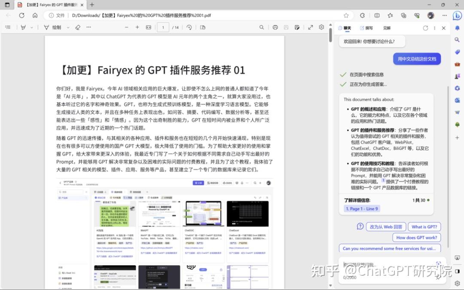The image size is (464, 290).
Task: Open the user profile avatar
Action: tap(430, 15)
